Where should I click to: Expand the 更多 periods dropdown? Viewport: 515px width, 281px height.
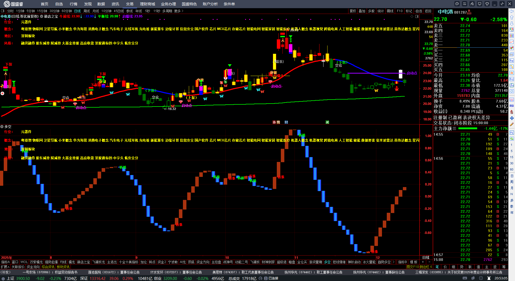(179, 11)
